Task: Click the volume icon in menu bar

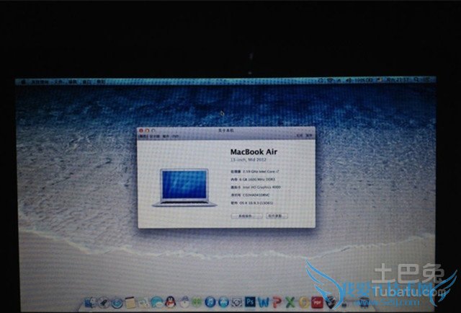Action: 347,80
